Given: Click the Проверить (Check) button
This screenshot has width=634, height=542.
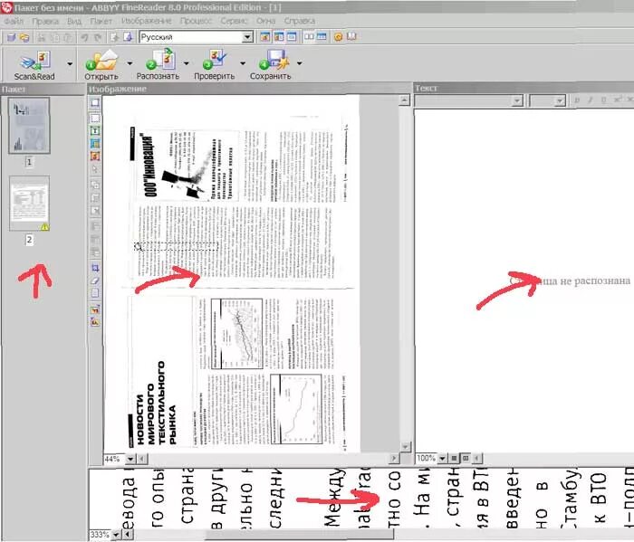Looking at the screenshot, I should (215, 64).
